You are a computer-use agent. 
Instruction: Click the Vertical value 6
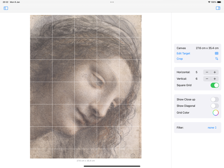196,79
